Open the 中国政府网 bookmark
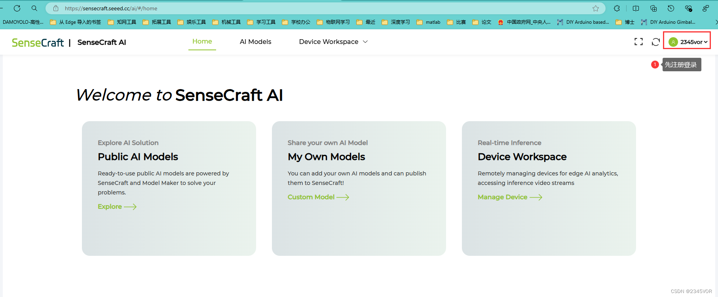Image resolution: width=718 pixels, height=297 pixels. point(524,22)
